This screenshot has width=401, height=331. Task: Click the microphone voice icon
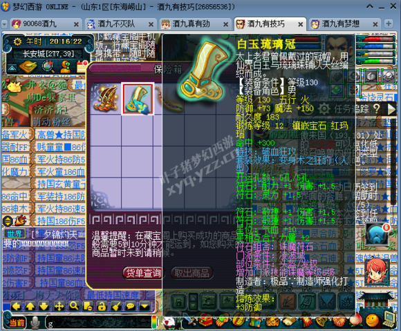(35, 323)
